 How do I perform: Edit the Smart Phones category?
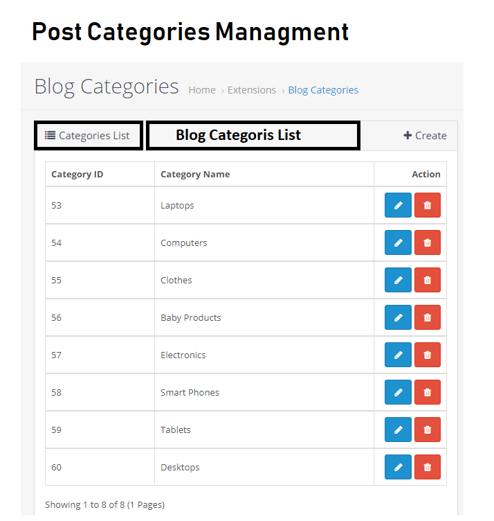coord(398,392)
